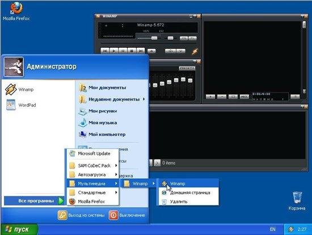The image size is (312, 235).
Task: Select Удалить in Winamp submenu
Action: tap(188, 202)
